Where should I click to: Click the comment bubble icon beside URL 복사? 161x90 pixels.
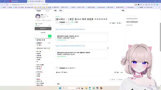[110, 23]
